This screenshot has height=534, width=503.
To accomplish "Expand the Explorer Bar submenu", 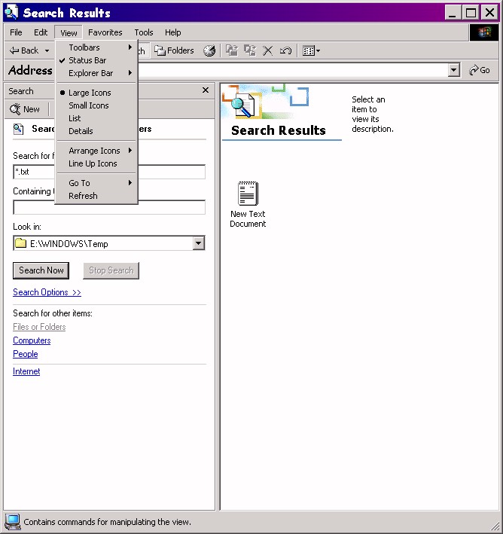I will 96,73.
